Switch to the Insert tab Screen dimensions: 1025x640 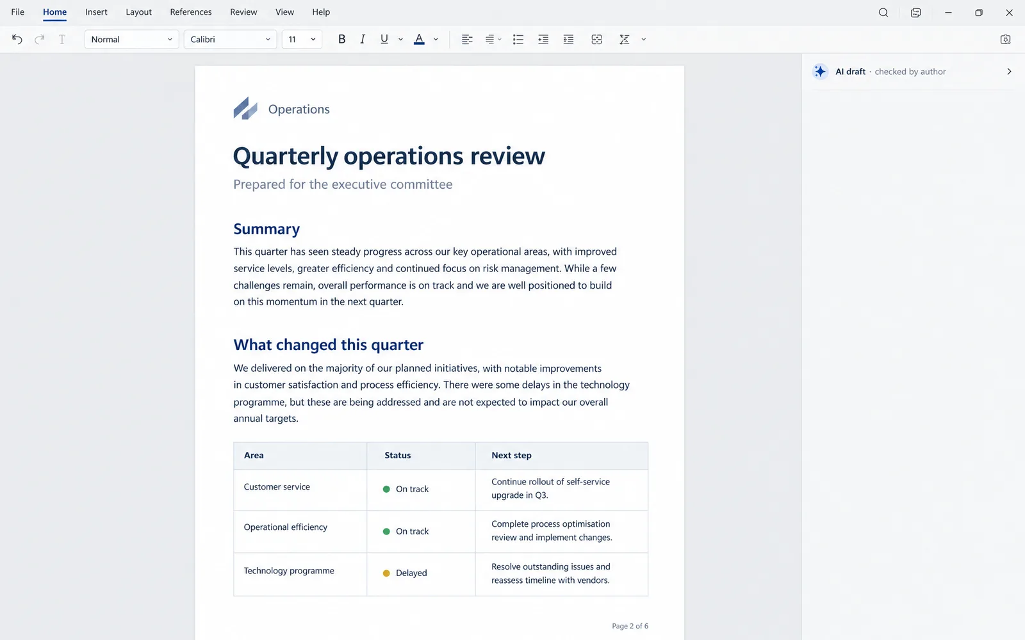96,12
